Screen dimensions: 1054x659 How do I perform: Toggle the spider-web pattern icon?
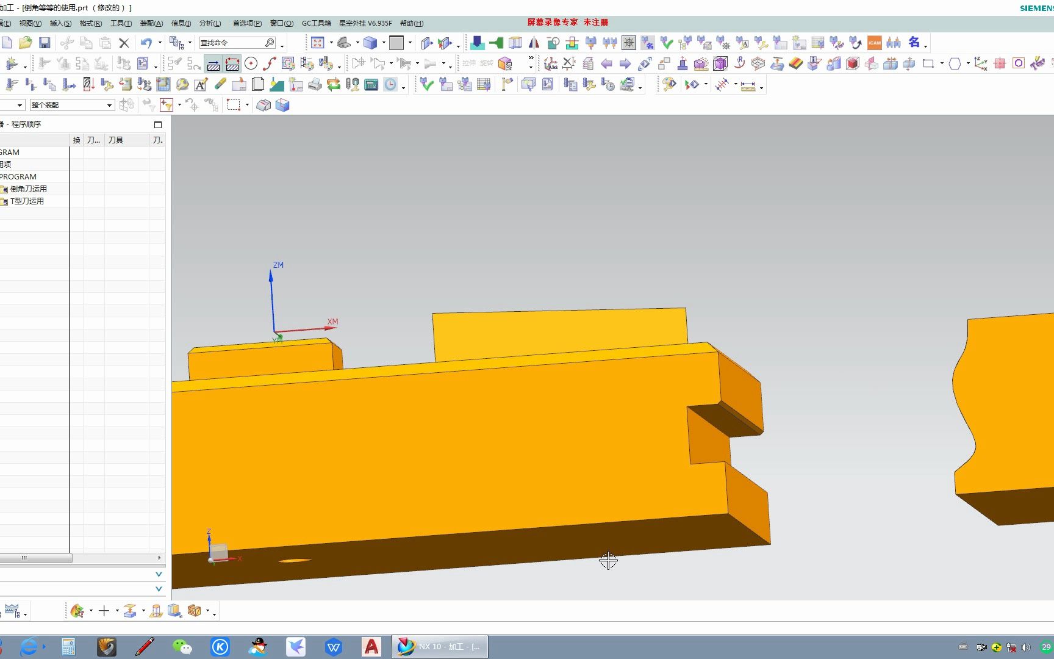click(629, 43)
